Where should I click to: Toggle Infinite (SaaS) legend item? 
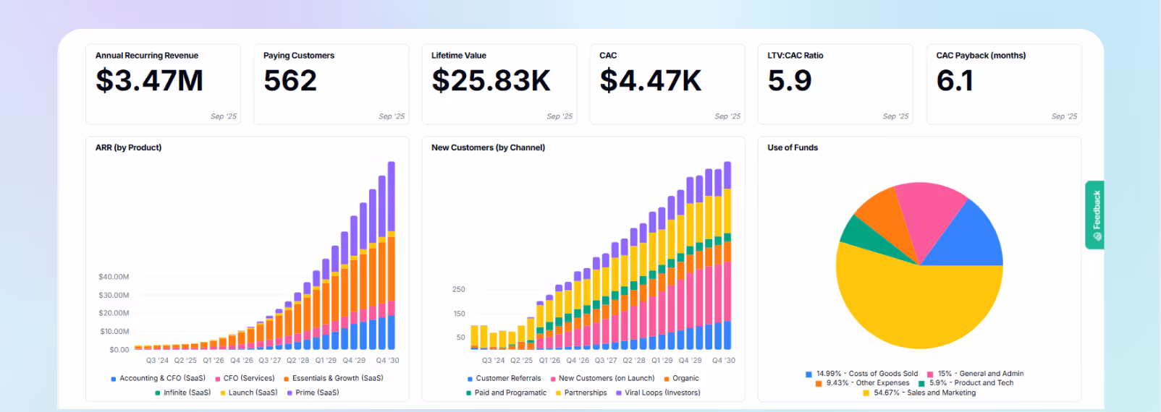pos(182,392)
